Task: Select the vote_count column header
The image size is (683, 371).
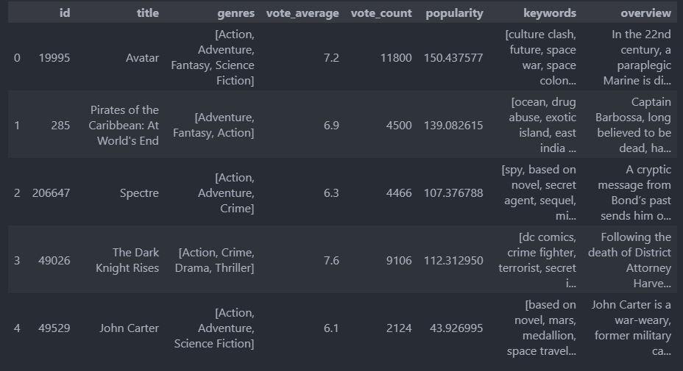Action: pyautogui.click(x=381, y=12)
